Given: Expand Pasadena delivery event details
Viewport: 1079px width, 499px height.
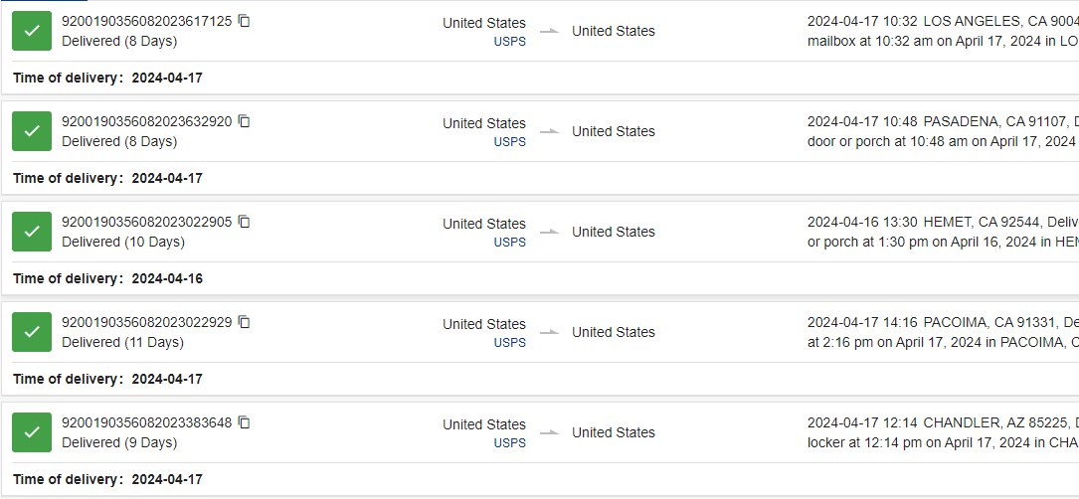Looking at the screenshot, I should tap(943, 131).
